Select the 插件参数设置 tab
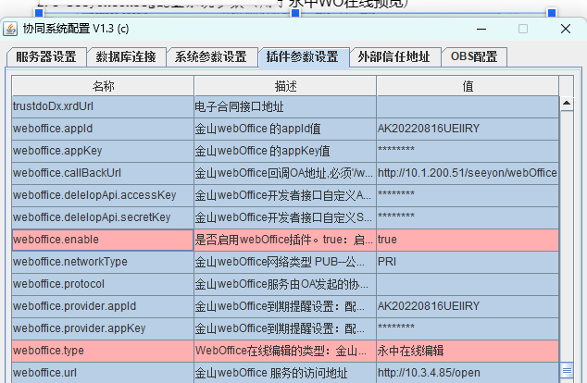Screen dimensions: 587x383 click(x=303, y=56)
